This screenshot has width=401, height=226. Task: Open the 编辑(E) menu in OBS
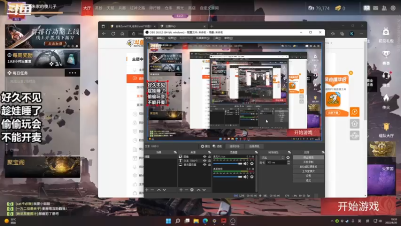[x=160, y=38]
